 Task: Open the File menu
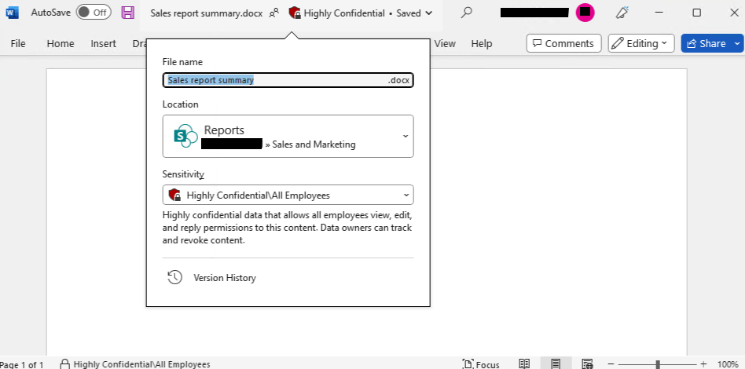[18, 44]
